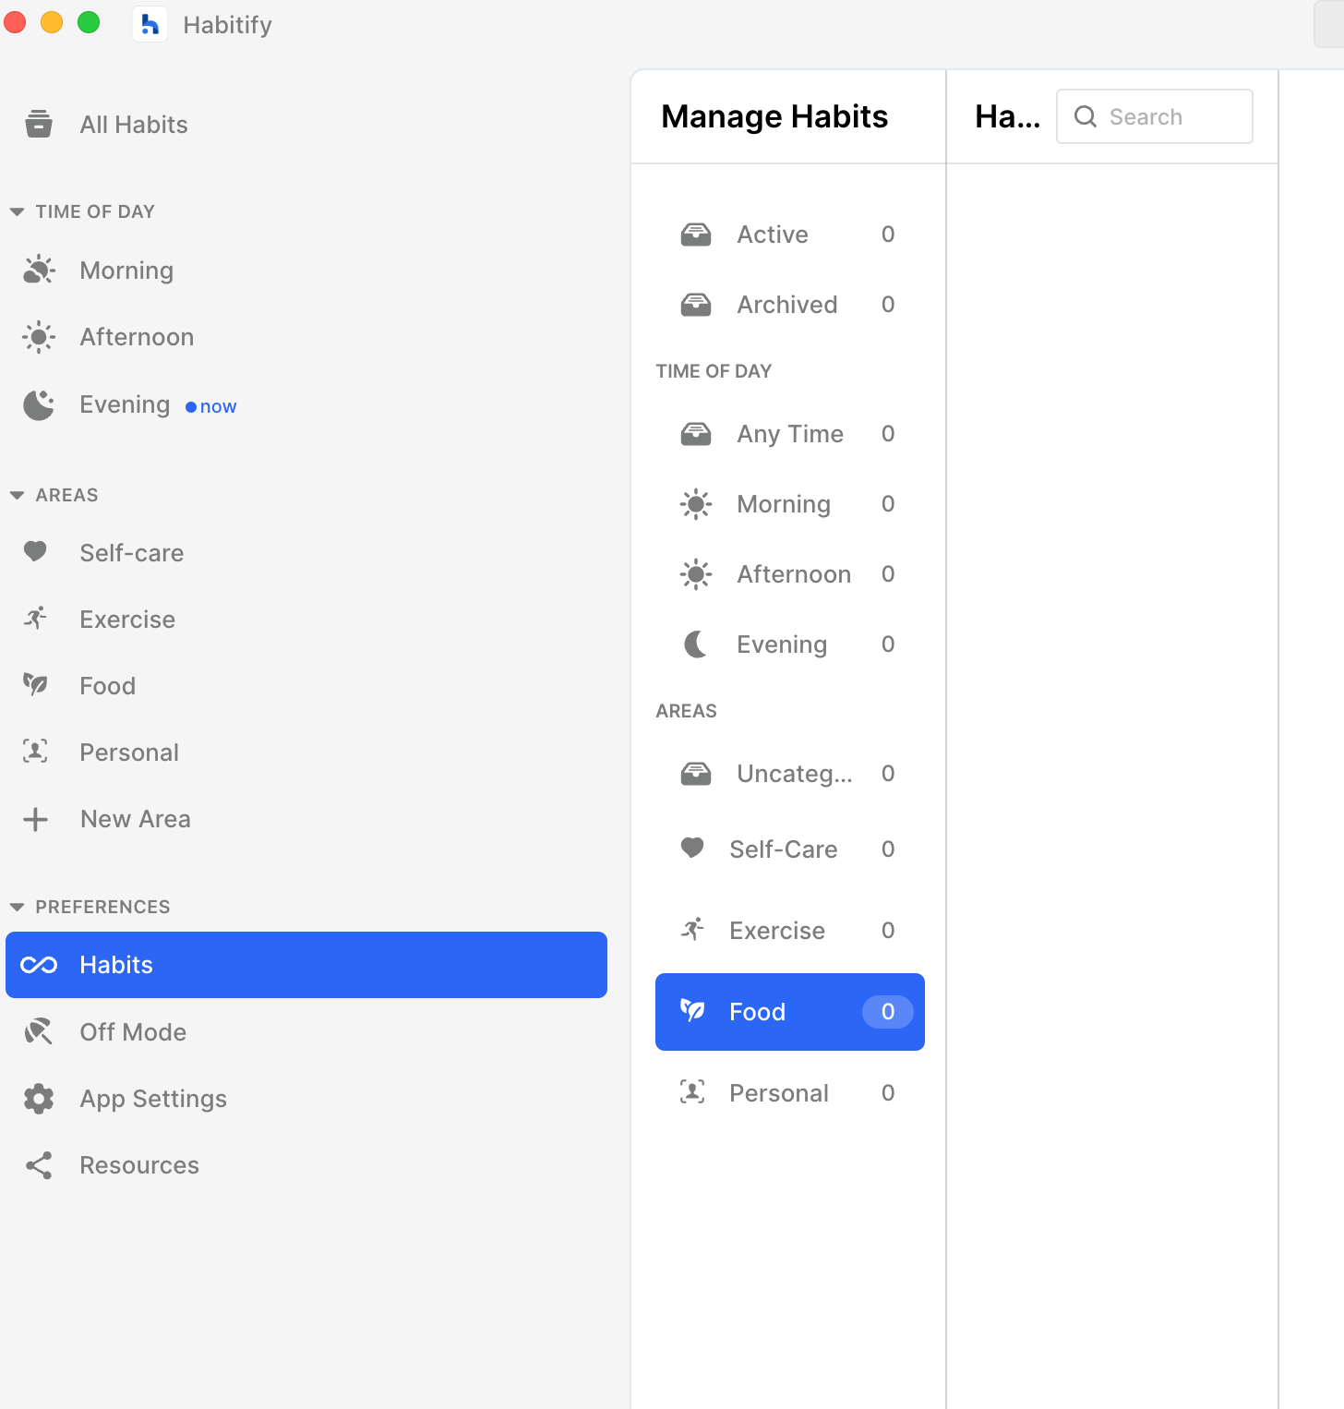Click the Evening moon icon in sidebar
The image size is (1344, 1409).
pyautogui.click(x=39, y=404)
